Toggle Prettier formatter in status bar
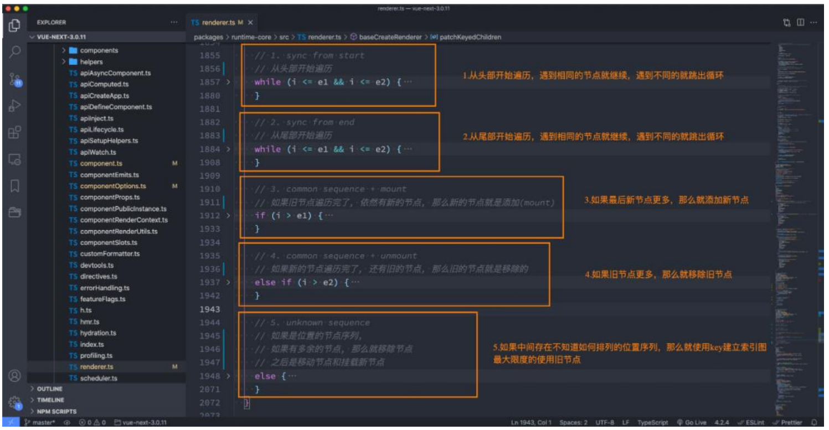 click(787, 423)
